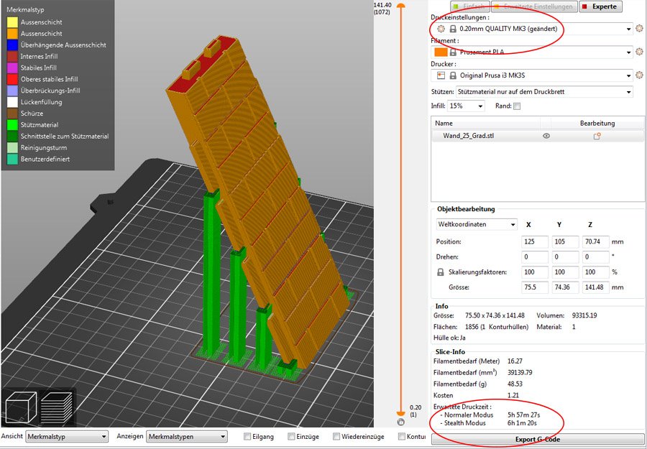Click the orange filament color swatch
The height and width of the screenshot is (449, 647).
point(441,52)
